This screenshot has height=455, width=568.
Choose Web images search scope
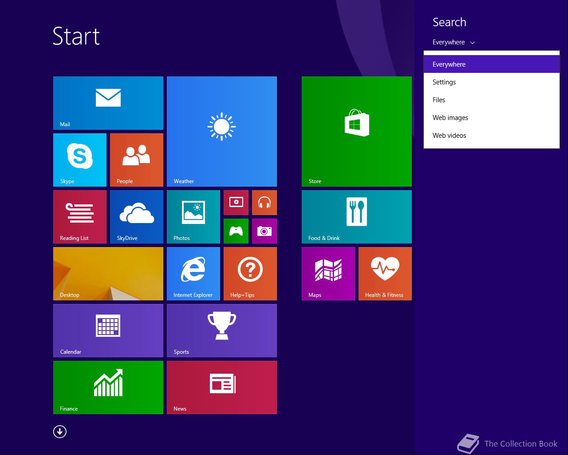(492, 117)
